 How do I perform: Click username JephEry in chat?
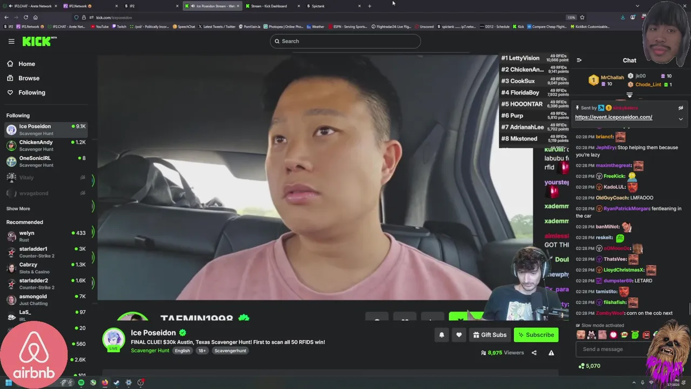coord(605,147)
